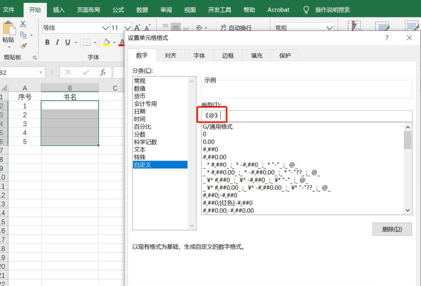This screenshot has height=286, width=421.
Task: Open the 文件 ribbon tab
Action: pos(9,10)
